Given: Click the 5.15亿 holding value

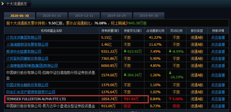Looking at the screenshot, I should [x=106, y=37].
